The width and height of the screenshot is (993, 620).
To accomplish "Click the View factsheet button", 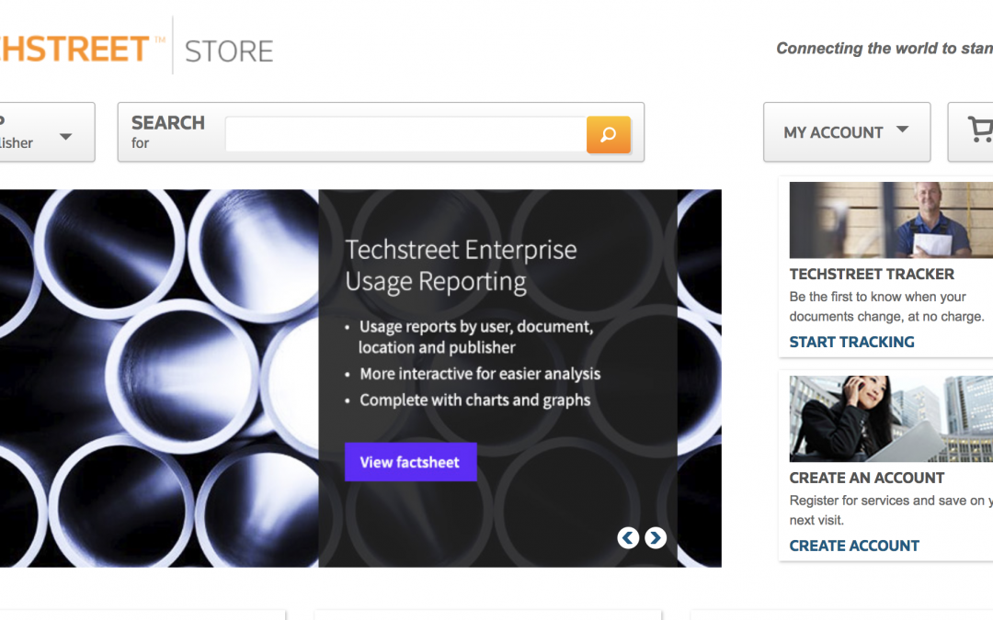I will 410,462.
